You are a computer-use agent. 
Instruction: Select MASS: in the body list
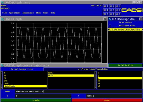click(71, 75)
